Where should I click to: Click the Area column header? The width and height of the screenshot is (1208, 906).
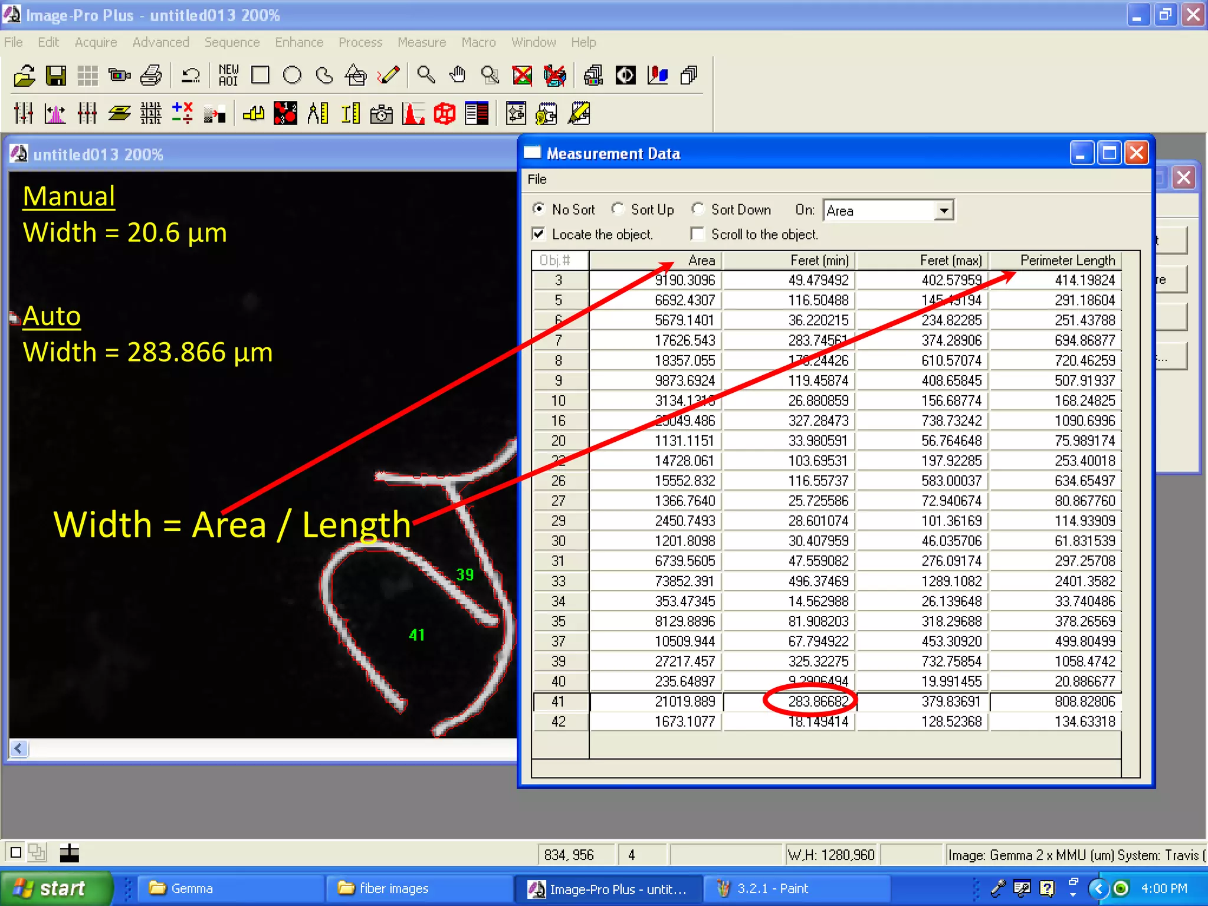[x=655, y=260]
